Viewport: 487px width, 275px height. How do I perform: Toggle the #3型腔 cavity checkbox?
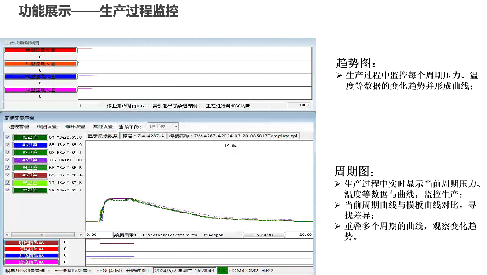pos(8,160)
